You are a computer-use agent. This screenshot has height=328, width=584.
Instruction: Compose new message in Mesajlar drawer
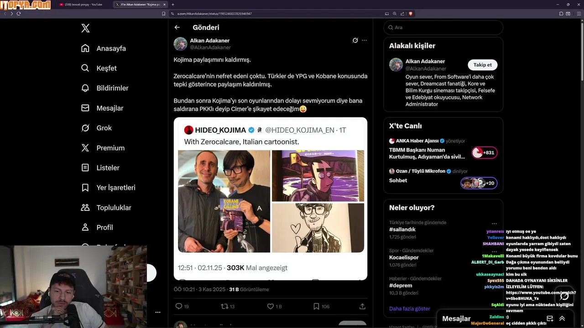(x=550, y=318)
